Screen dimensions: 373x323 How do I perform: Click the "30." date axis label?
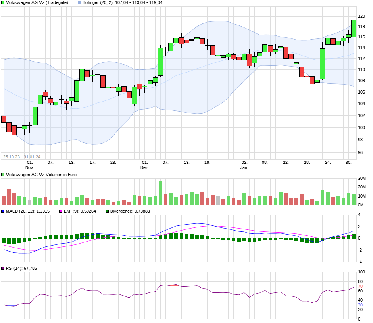348,162
